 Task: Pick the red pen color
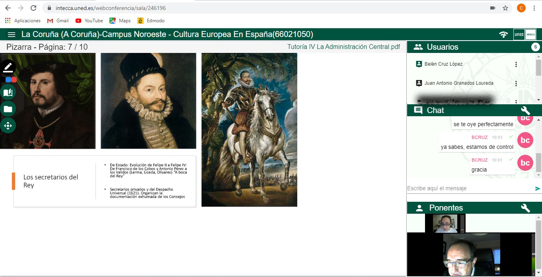coord(14,80)
